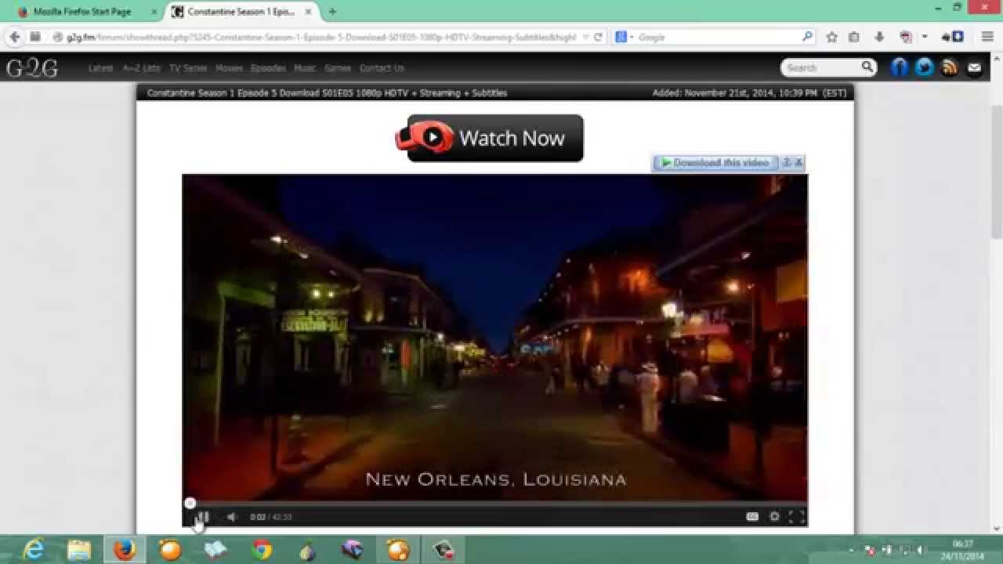Go to the Movies section

pyautogui.click(x=229, y=68)
